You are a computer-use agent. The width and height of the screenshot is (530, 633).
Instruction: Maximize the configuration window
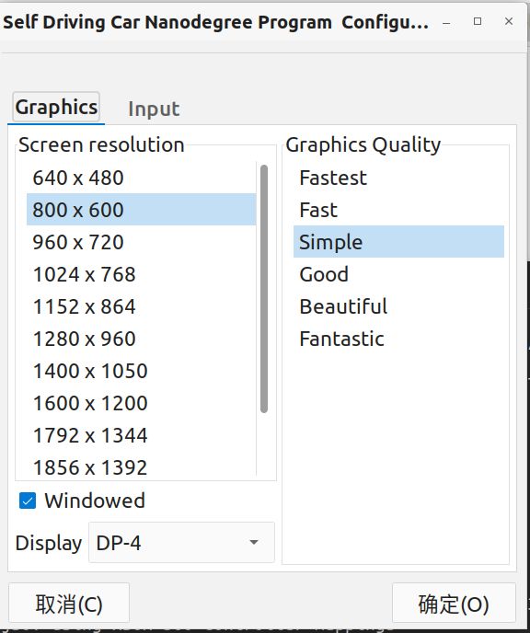[478, 21]
